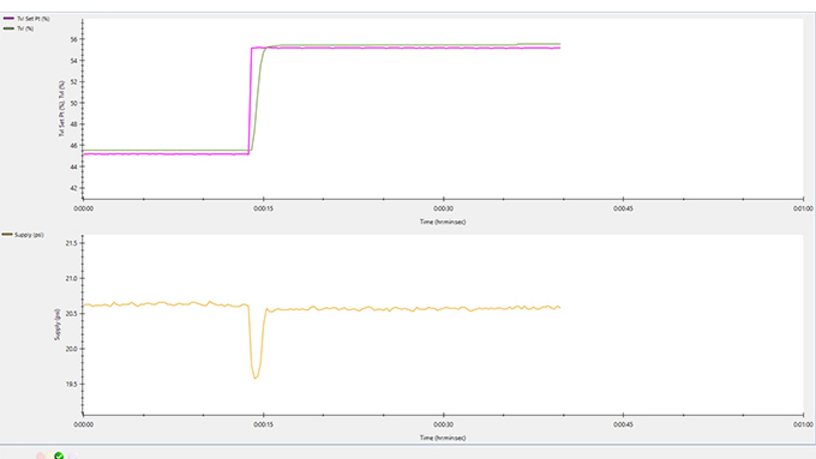Screen dimensions: 816x459
Task: Click the travel chart's Time axis title
Action: pos(443,222)
